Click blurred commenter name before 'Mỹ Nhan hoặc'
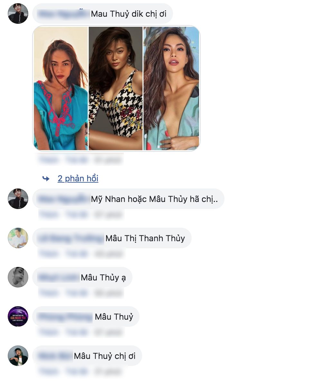 click(63, 199)
